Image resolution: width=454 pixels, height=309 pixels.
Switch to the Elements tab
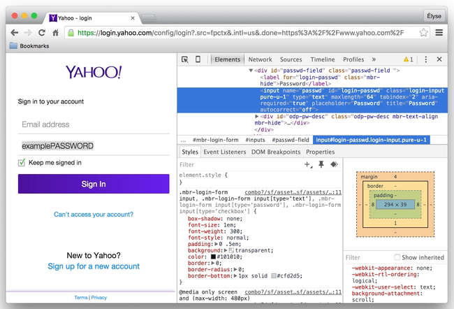(227, 59)
